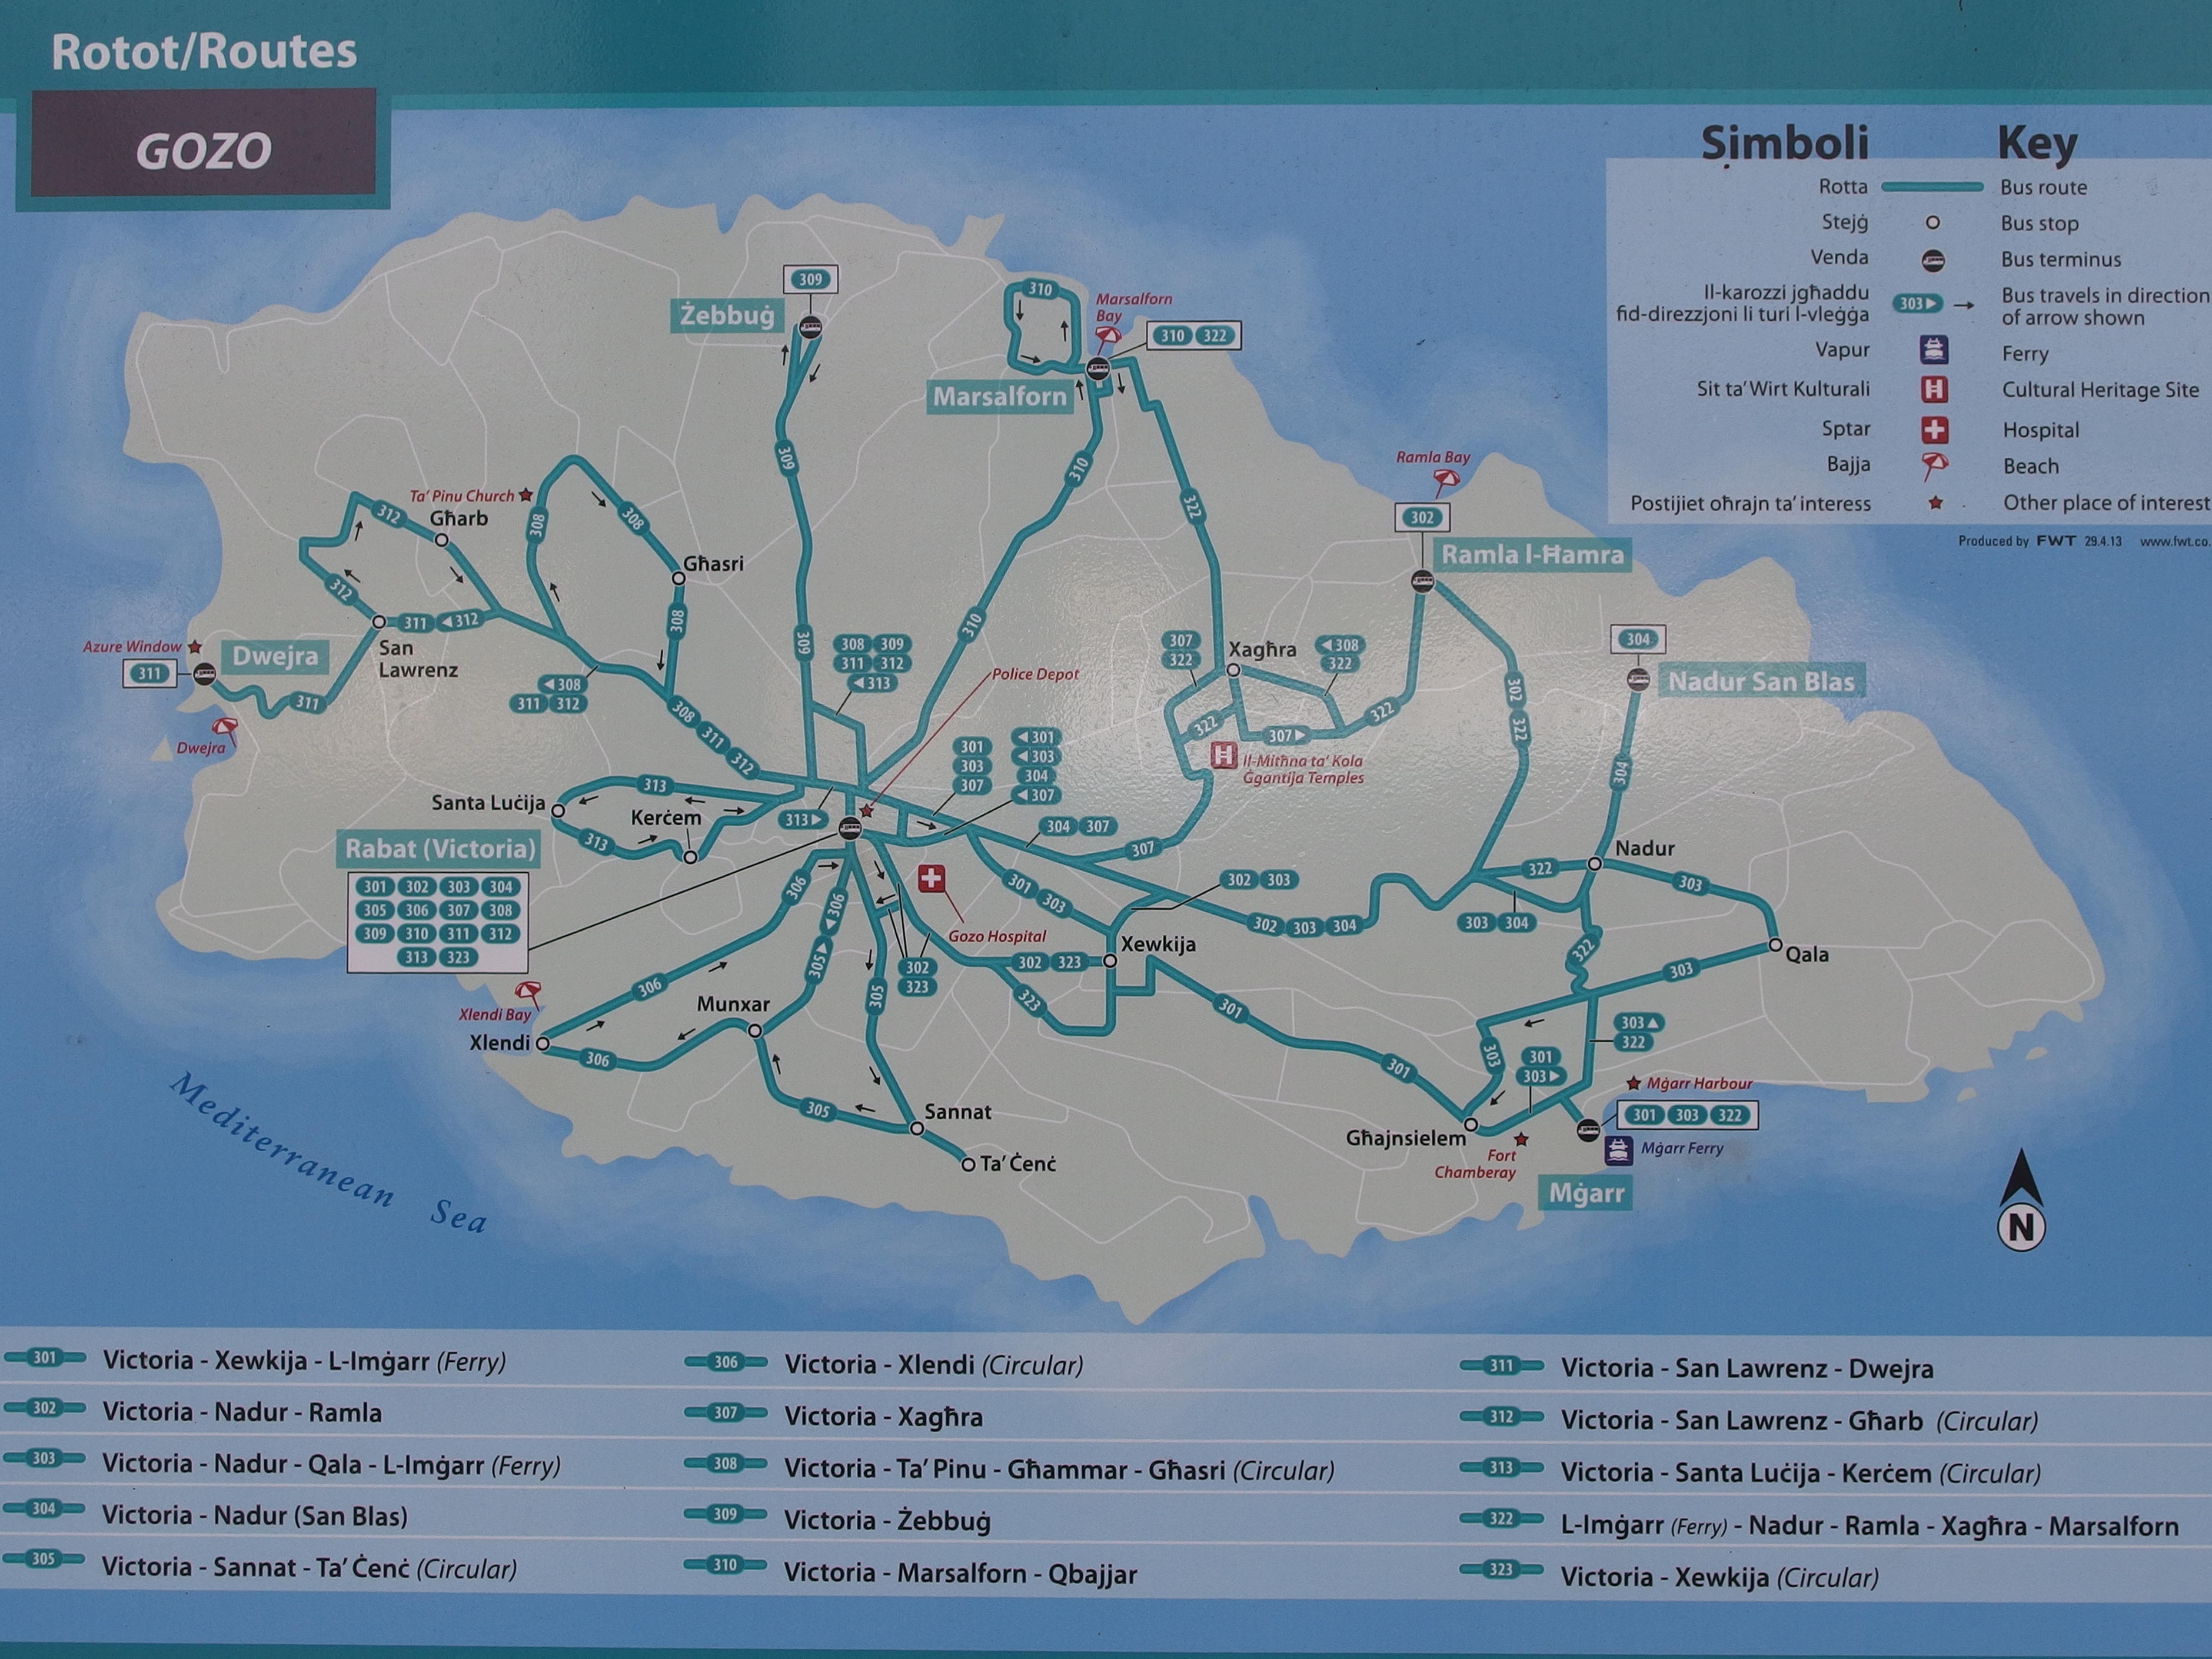Click the Azure Window red star marker

195,648
